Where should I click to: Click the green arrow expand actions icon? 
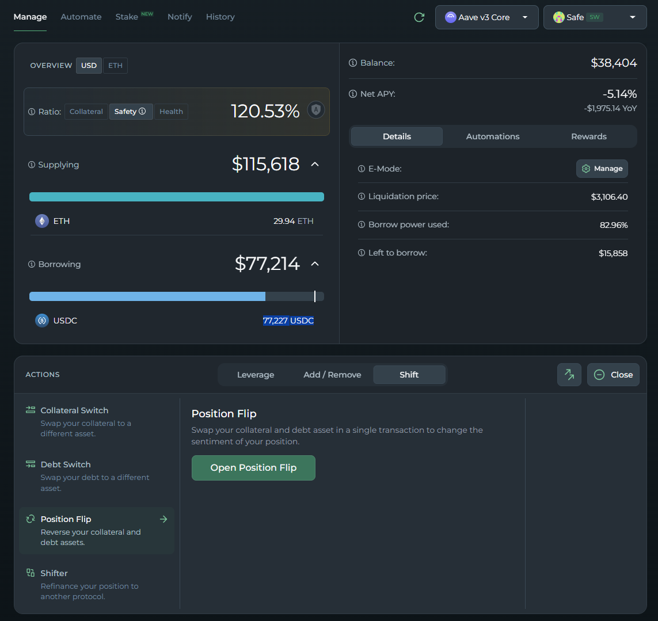pyautogui.click(x=569, y=375)
